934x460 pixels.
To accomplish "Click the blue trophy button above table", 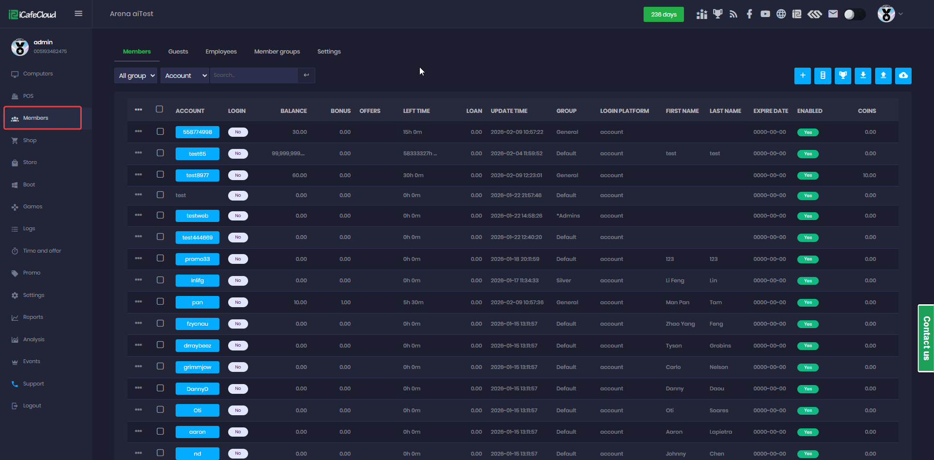I will (x=843, y=75).
